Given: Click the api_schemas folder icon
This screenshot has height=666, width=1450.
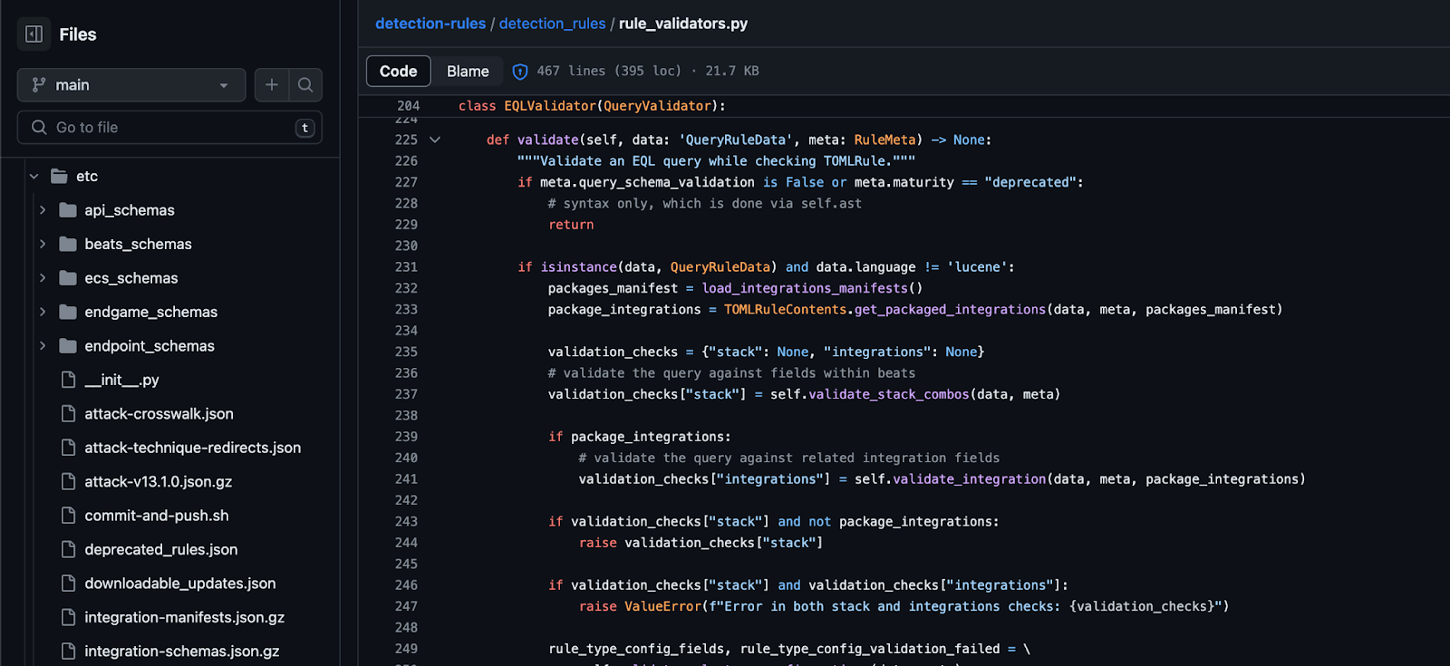Looking at the screenshot, I should pos(68,210).
